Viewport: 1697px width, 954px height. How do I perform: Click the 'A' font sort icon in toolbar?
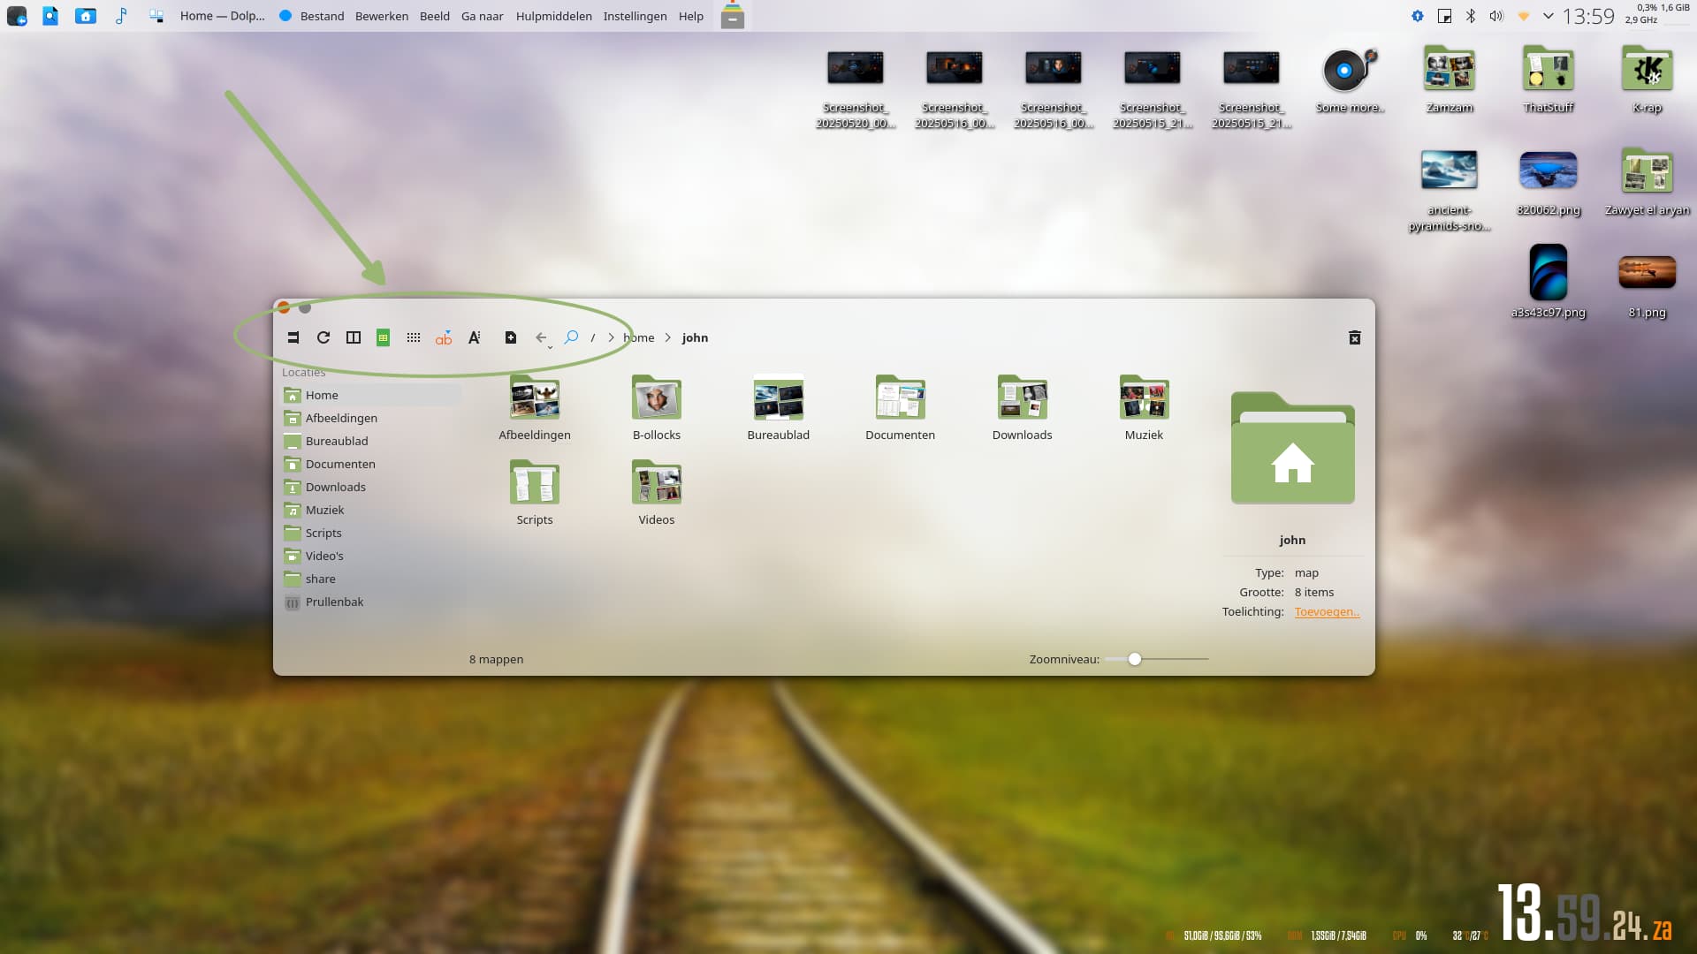pyautogui.click(x=474, y=337)
